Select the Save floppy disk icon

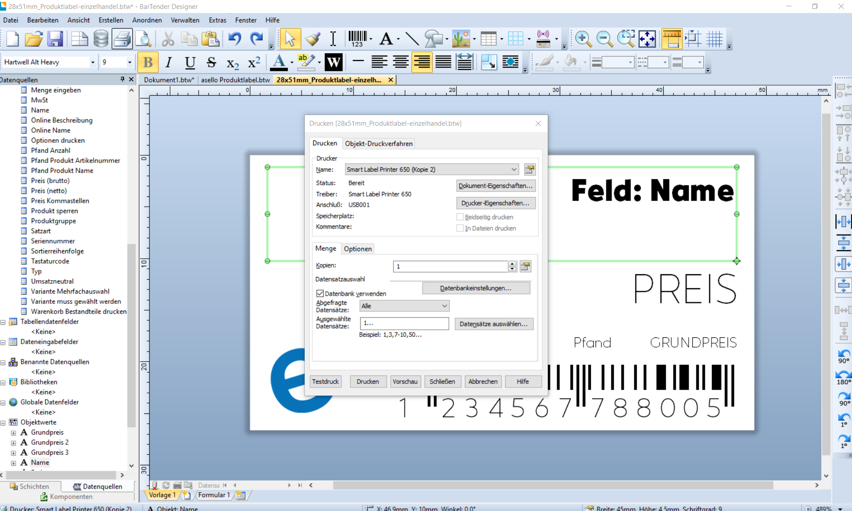[55, 39]
